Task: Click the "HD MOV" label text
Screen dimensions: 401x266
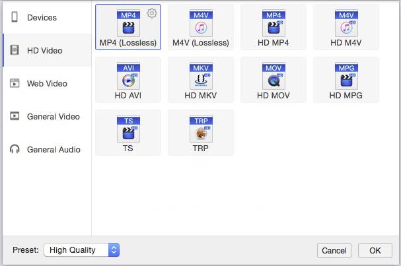Action: (x=273, y=96)
